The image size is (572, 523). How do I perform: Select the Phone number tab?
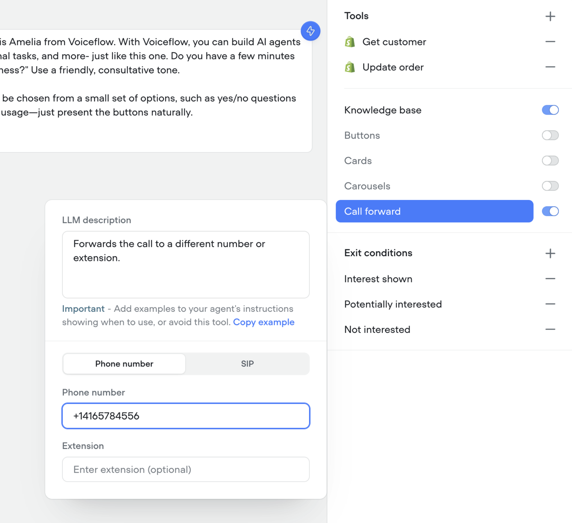124,363
